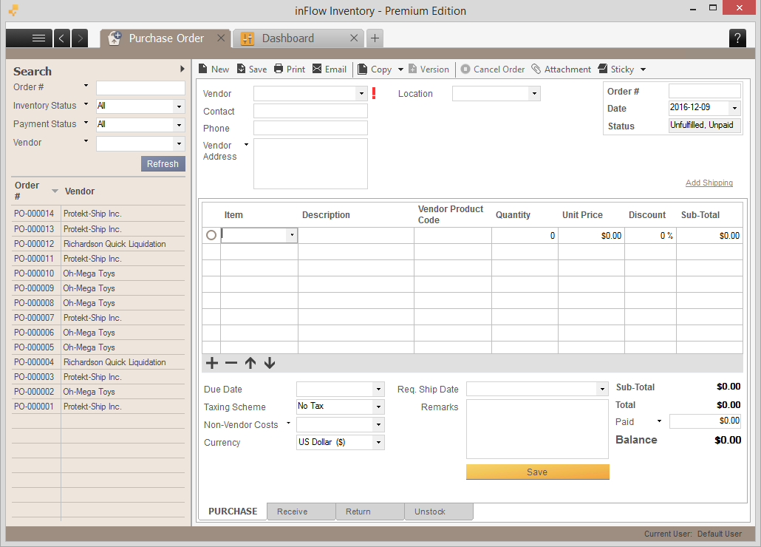Open the Currency dropdown
The height and width of the screenshot is (547, 761).
tap(378, 442)
